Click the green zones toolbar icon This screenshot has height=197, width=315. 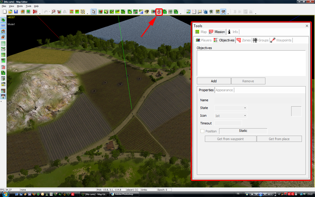click(165, 12)
